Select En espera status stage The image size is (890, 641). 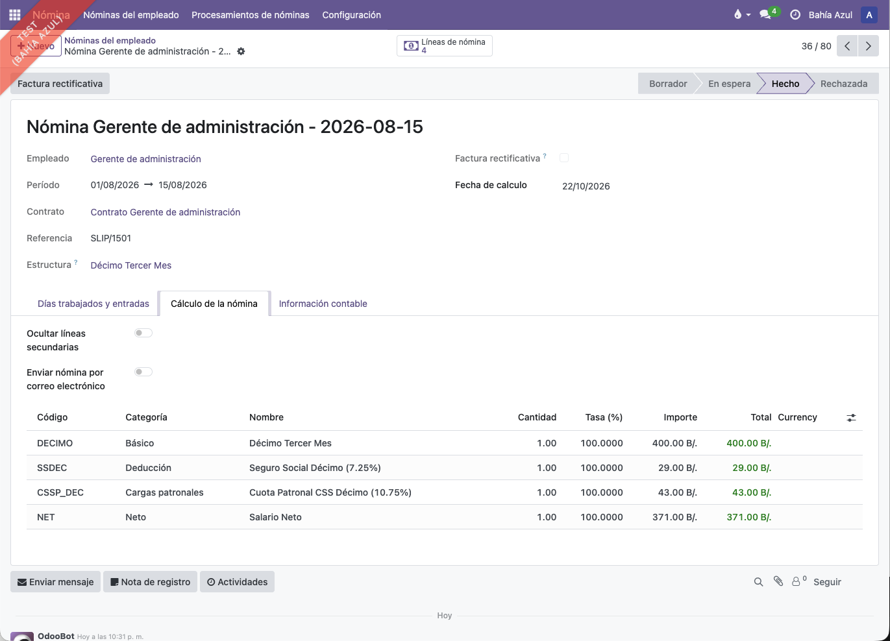pos(729,84)
